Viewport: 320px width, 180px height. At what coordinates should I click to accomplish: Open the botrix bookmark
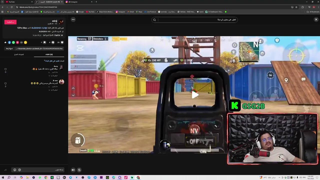(x=200, y=12)
